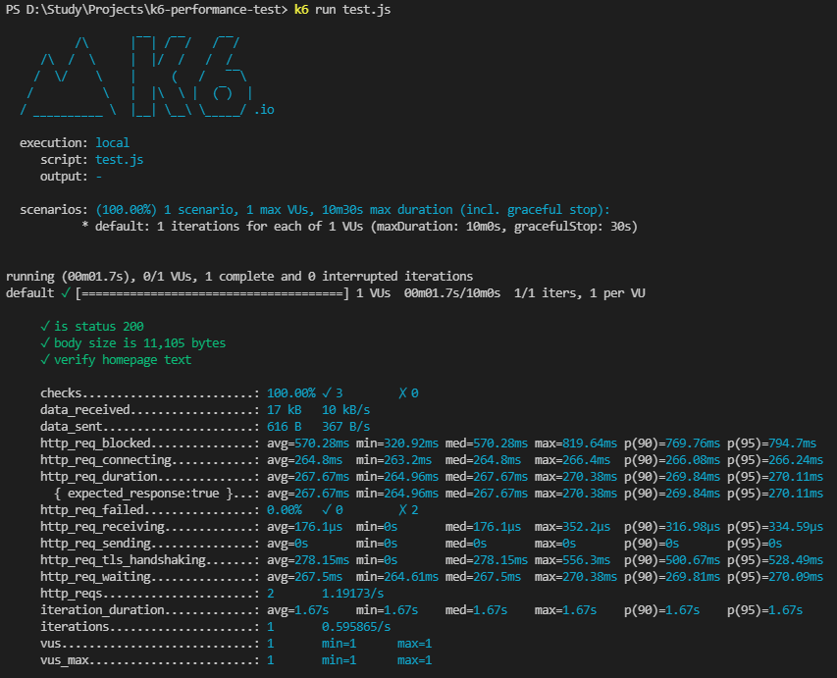Click the 'k6 run test.js' command text
This screenshot has width=837, height=678.
[342, 10]
